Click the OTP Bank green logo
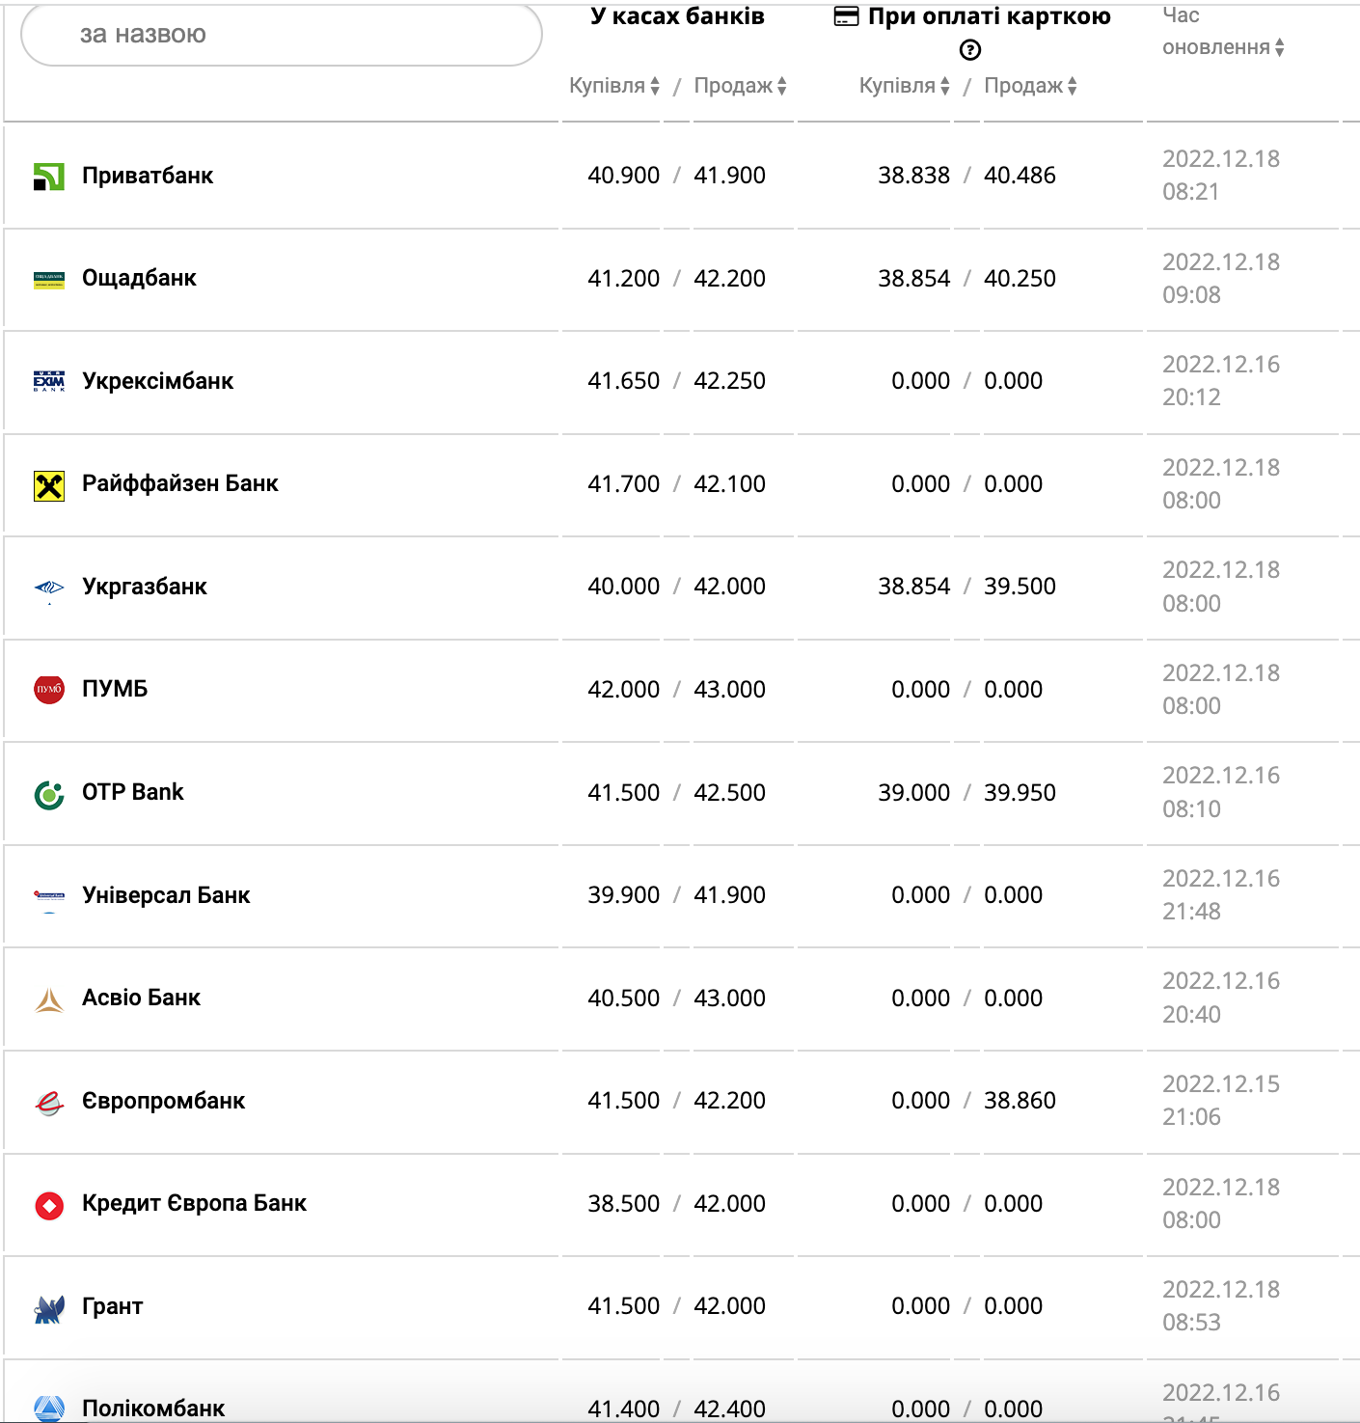Screen dimensions: 1360x1423 point(49,794)
